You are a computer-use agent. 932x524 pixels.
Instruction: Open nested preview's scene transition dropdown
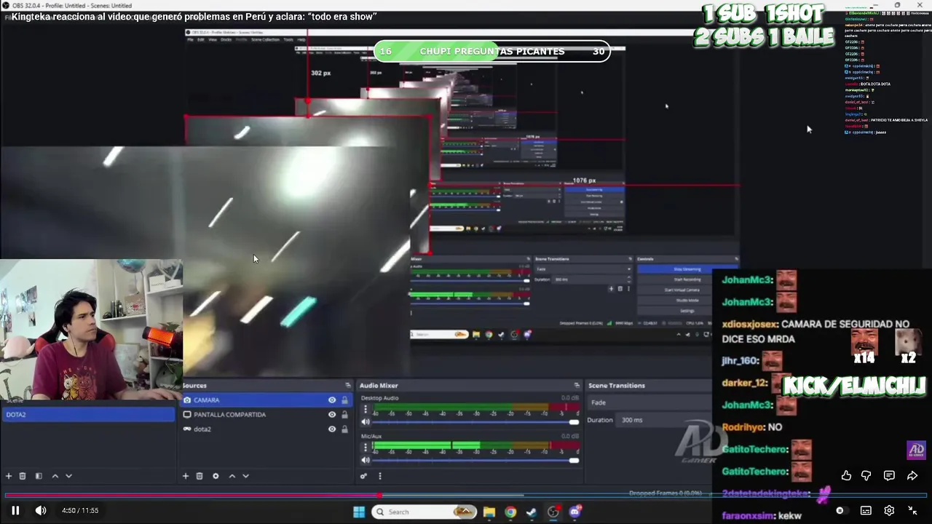[x=582, y=269]
